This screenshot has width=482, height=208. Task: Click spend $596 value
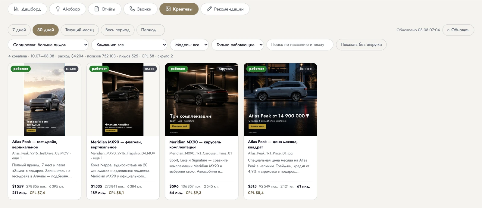[174, 186]
